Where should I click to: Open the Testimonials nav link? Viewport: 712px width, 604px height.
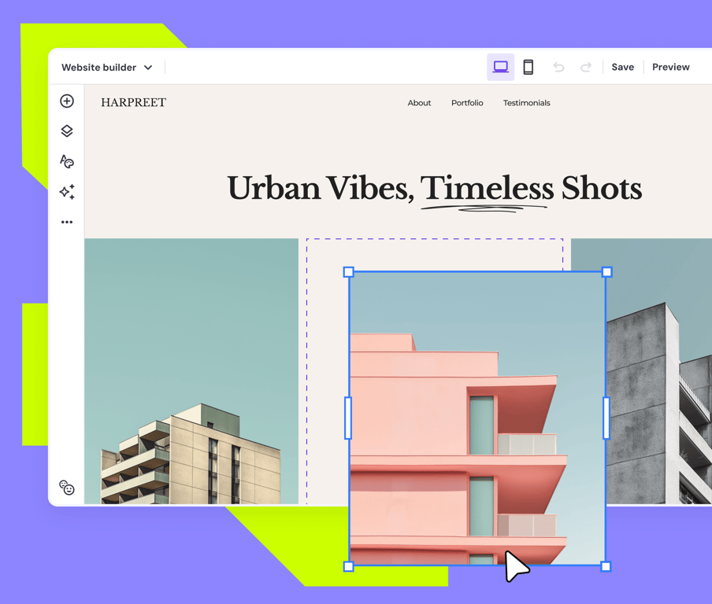526,103
